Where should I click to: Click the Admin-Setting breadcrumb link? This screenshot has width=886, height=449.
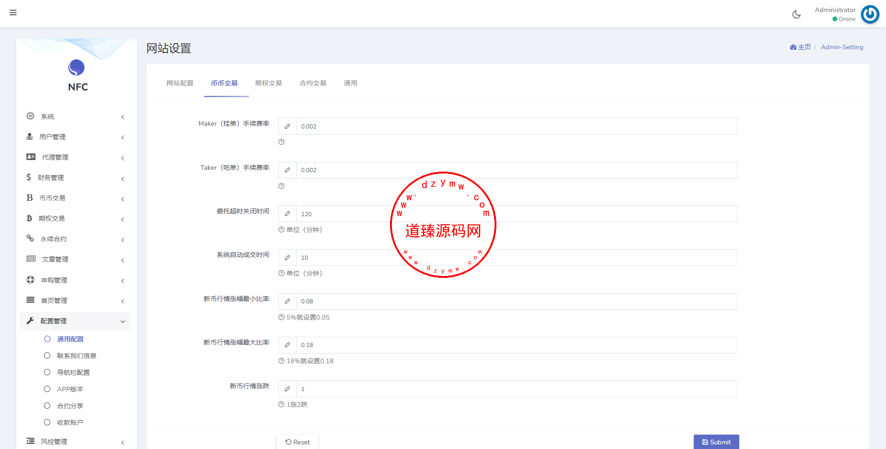842,47
